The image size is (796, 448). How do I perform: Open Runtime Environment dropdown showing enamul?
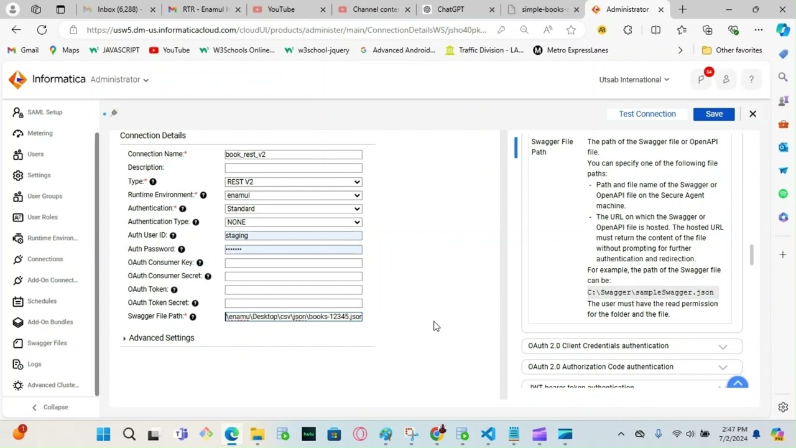point(294,195)
